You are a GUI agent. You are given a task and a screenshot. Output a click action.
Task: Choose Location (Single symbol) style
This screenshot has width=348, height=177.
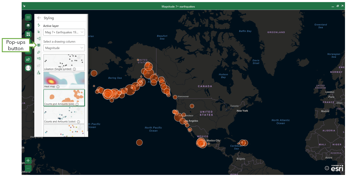(x=64, y=62)
